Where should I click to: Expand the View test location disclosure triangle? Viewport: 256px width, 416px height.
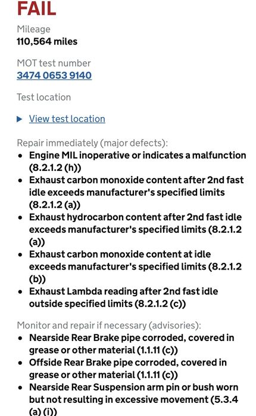click(x=20, y=119)
